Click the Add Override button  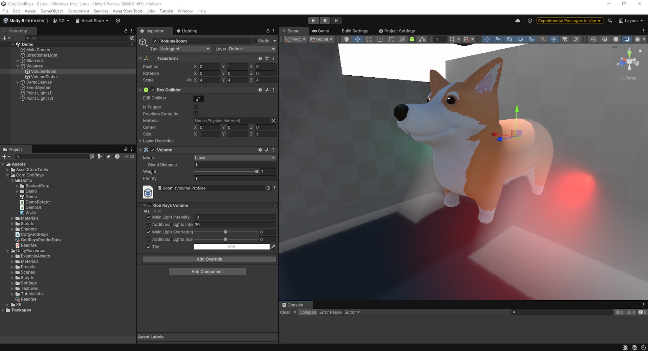click(x=209, y=259)
